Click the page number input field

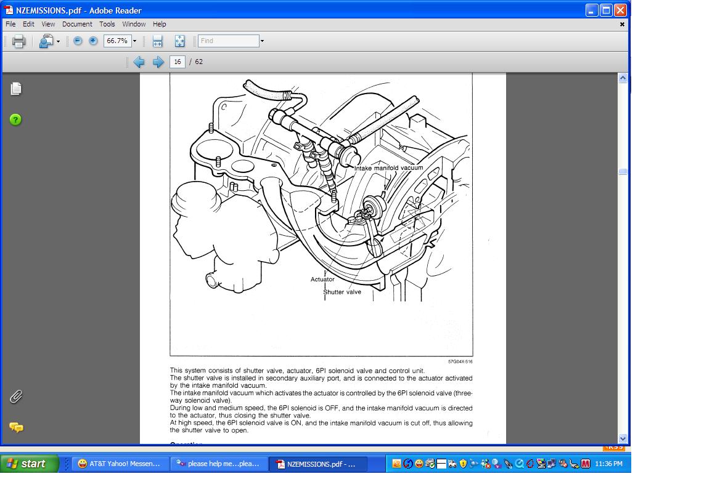tap(178, 62)
